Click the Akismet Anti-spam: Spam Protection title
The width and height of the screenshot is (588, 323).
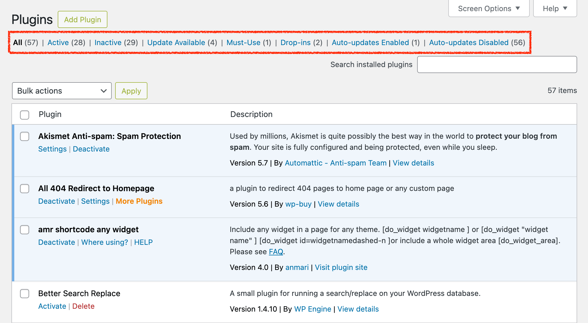[110, 136]
